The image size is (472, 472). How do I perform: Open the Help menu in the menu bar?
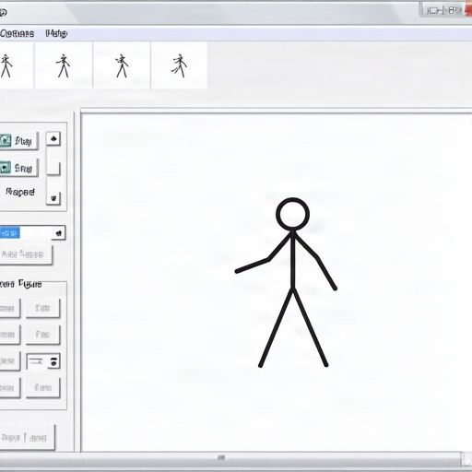click(56, 33)
